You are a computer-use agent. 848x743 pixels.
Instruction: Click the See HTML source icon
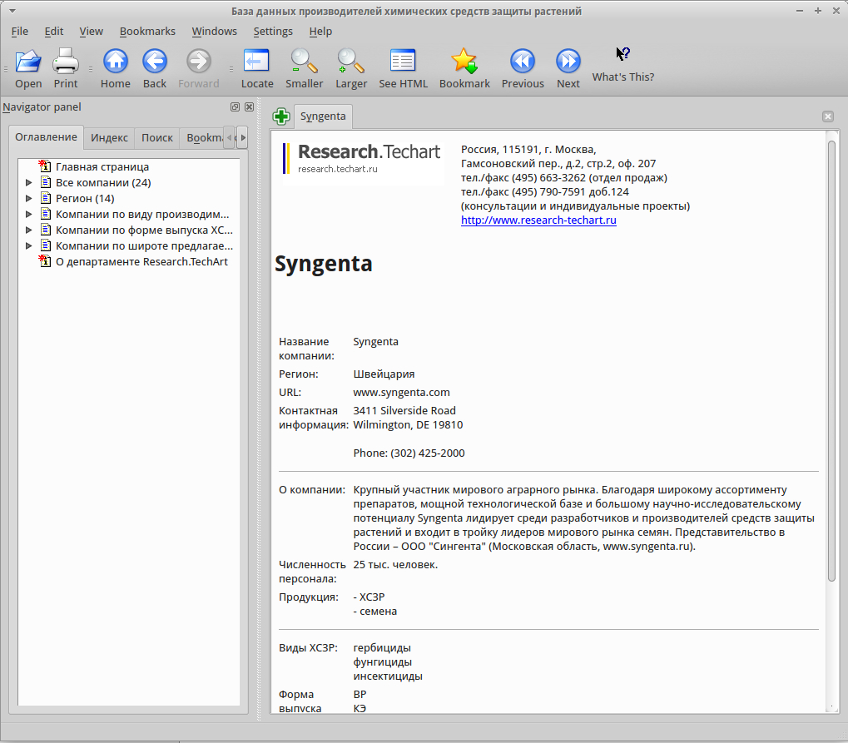click(x=403, y=61)
